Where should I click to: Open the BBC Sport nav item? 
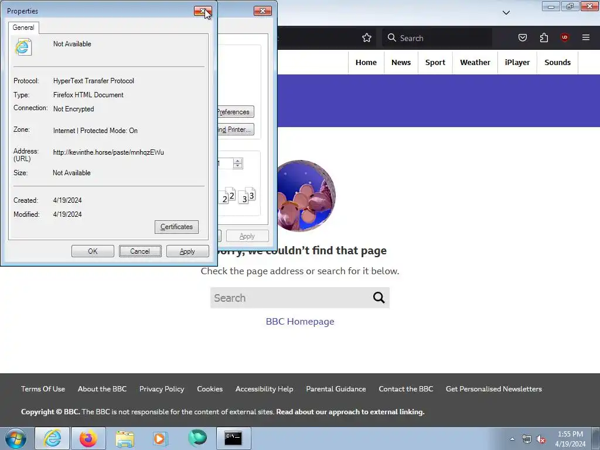tap(435, 62)
